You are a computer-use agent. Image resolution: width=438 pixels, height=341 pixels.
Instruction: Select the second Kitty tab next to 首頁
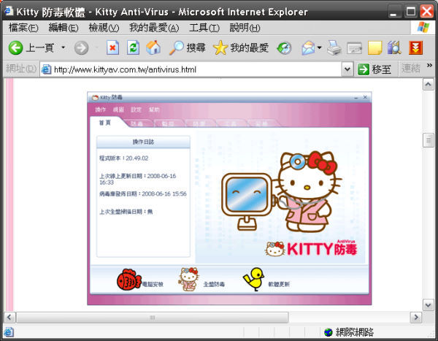coord(137,123)
